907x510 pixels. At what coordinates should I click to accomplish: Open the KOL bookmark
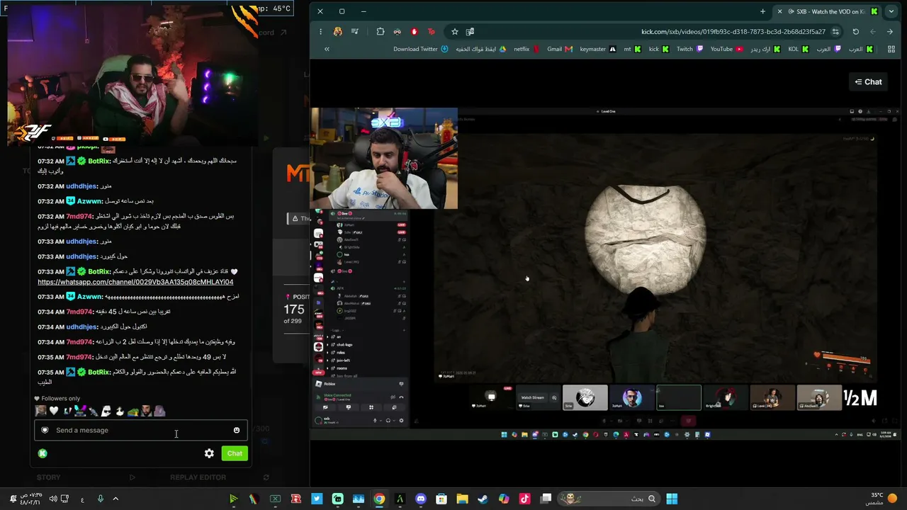tap(798, 50)
